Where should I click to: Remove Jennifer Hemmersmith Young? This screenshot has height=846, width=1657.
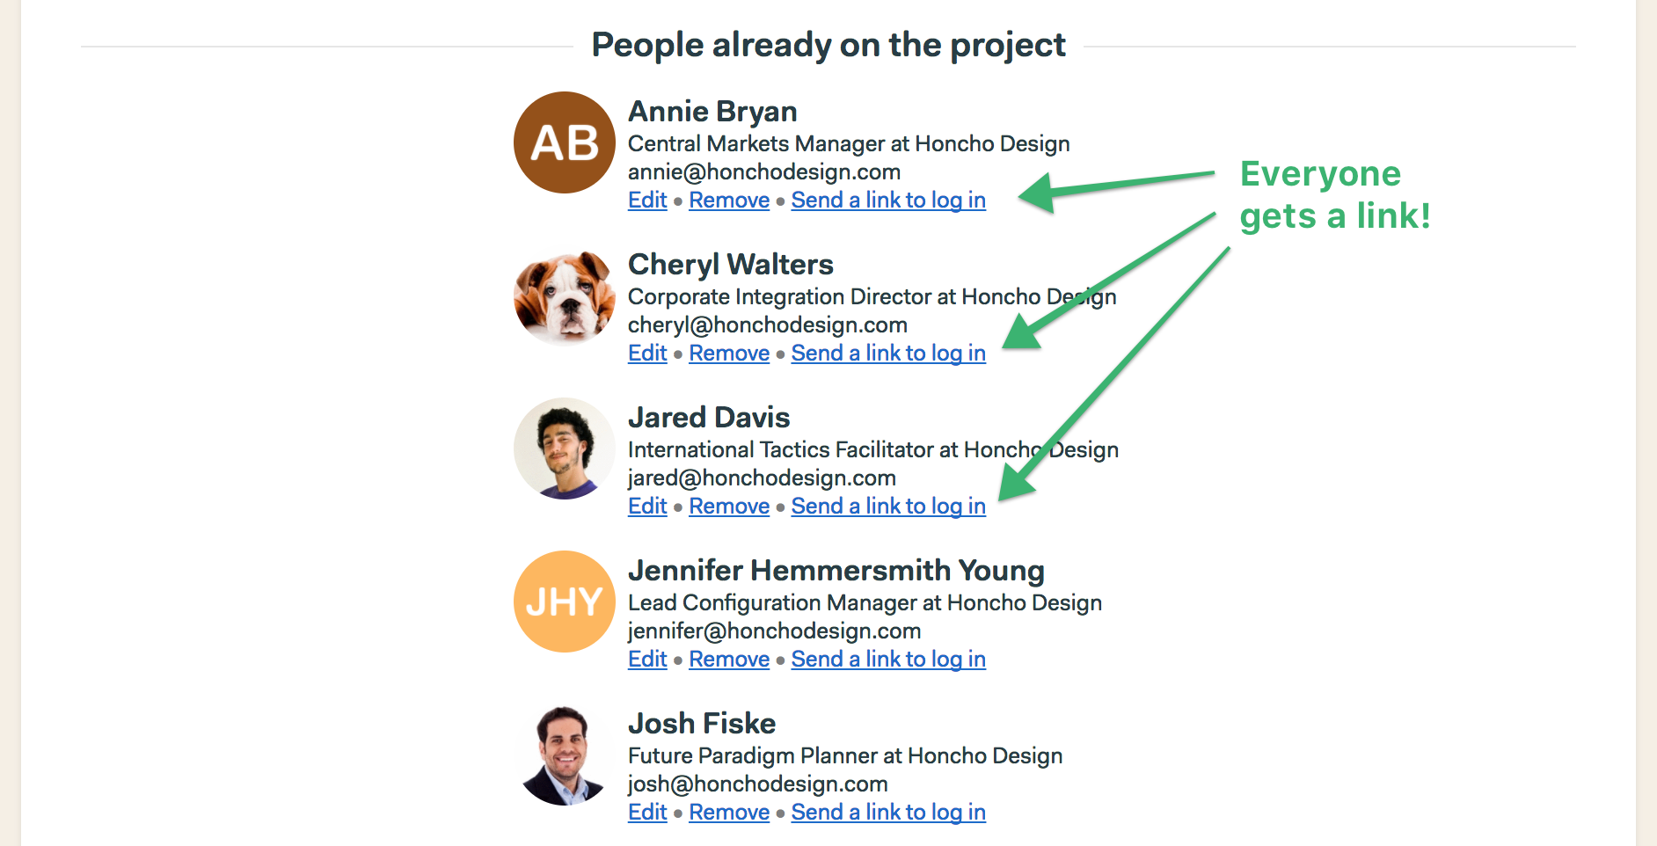(729, 660)
